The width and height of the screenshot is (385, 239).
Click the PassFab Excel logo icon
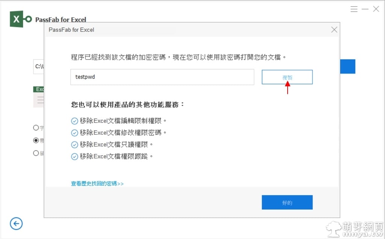click(21, 19)
